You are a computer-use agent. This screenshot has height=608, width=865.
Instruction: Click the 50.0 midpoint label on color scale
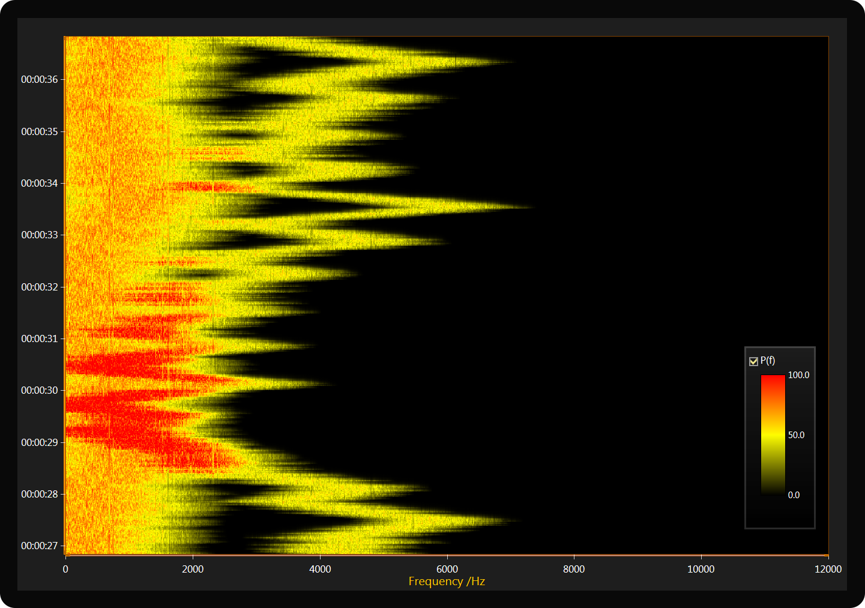(x=796, y=435)
